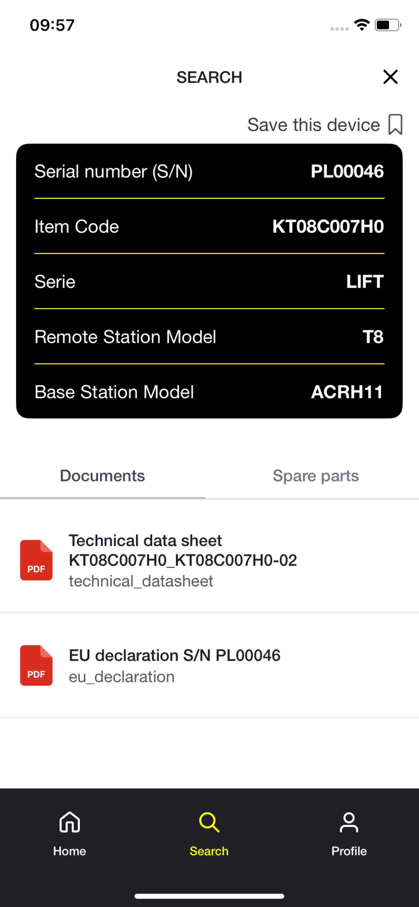This screenshot has height=907, width=419.
Task: Open the EU declaration PDF icon
Action: pyautogui.click(x=36, y=665)
